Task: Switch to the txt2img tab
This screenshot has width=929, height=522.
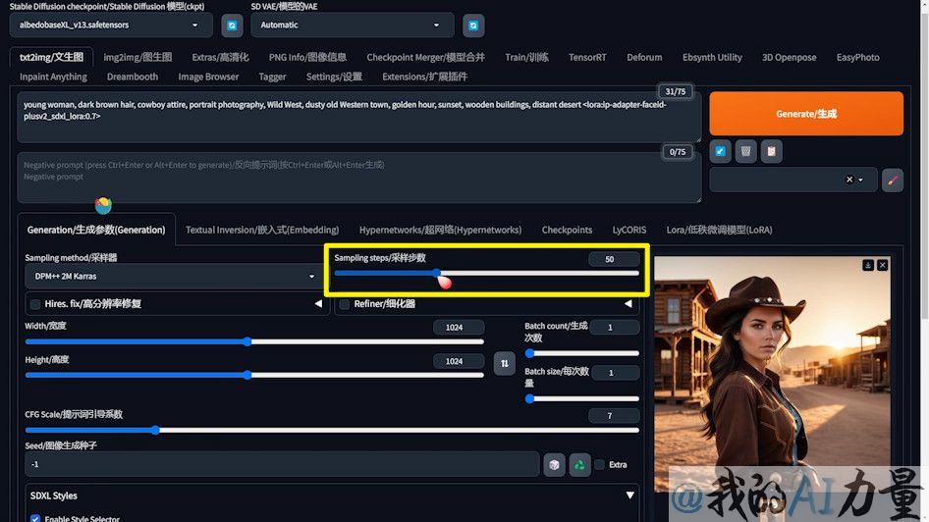Action: click(x=51, y=58)
